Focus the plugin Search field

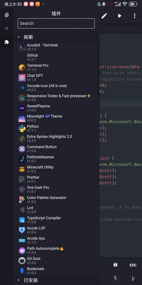56,23
